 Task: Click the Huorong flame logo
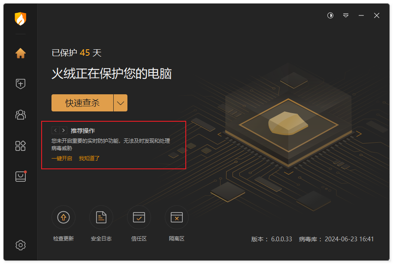click(21, 19)
